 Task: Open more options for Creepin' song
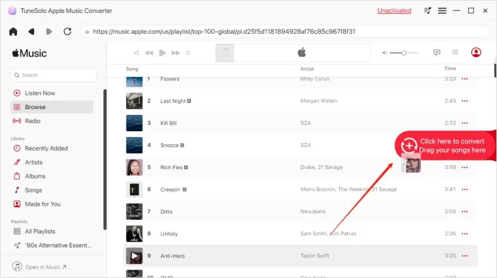tap(465, 189)
